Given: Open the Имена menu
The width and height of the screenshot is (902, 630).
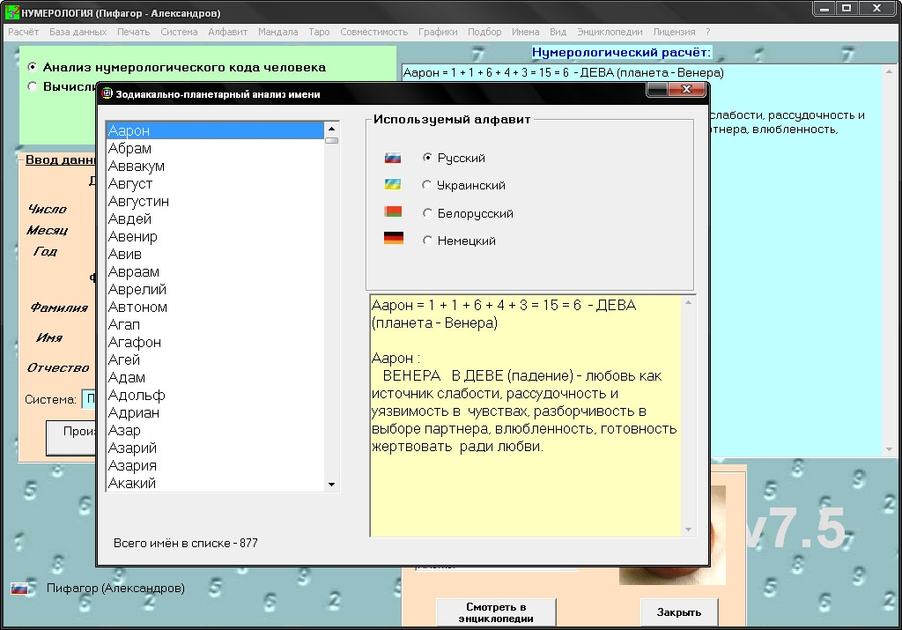Looking at the screenshot, I should (x=526, y=32).
